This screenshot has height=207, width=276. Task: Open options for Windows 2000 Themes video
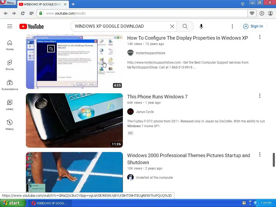click(x=260, y=154)
